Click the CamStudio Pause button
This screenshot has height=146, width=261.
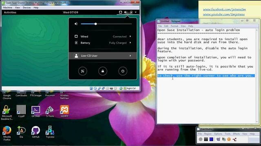[x=206, y=140]
